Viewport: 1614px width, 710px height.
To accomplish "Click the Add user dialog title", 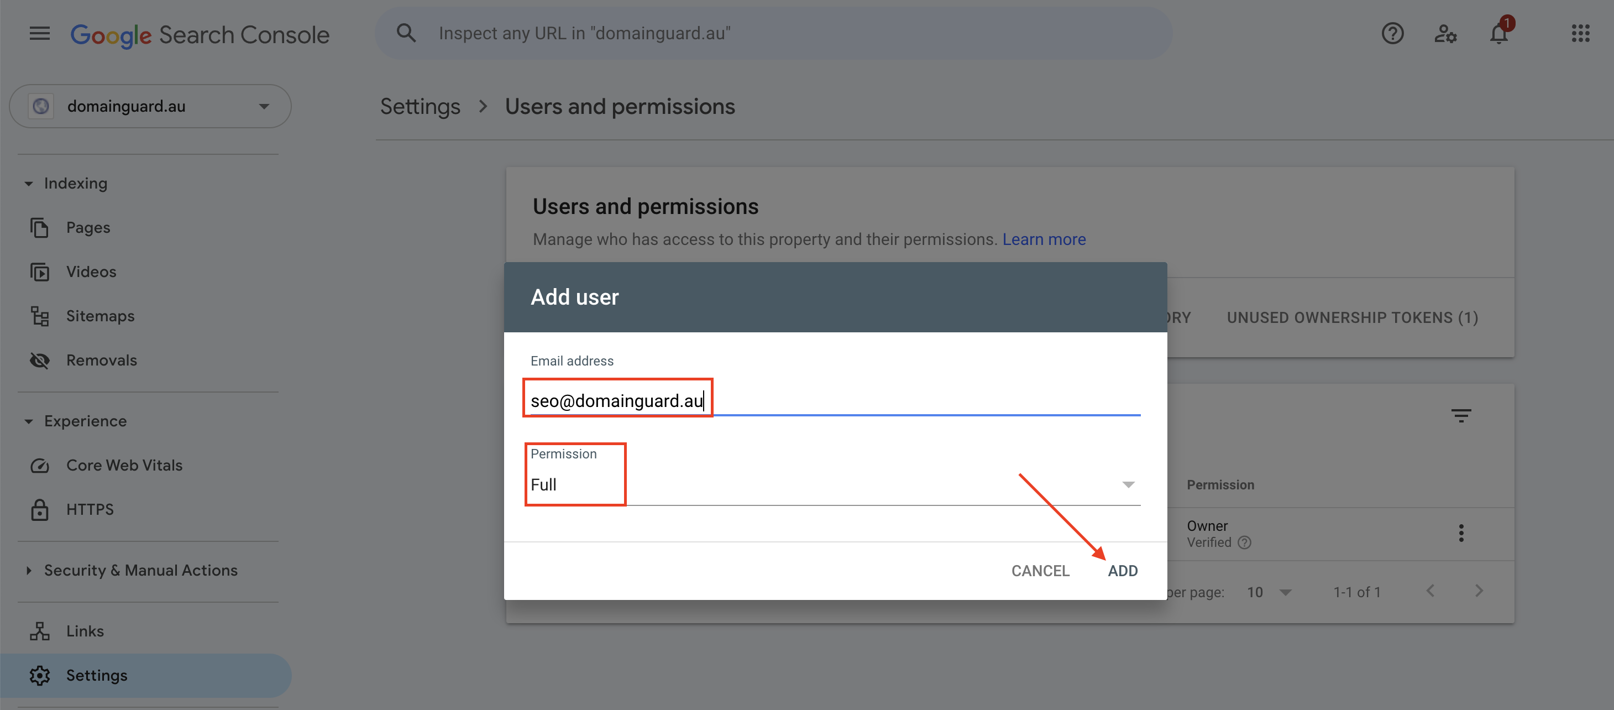I will click(x=574, y=297).
